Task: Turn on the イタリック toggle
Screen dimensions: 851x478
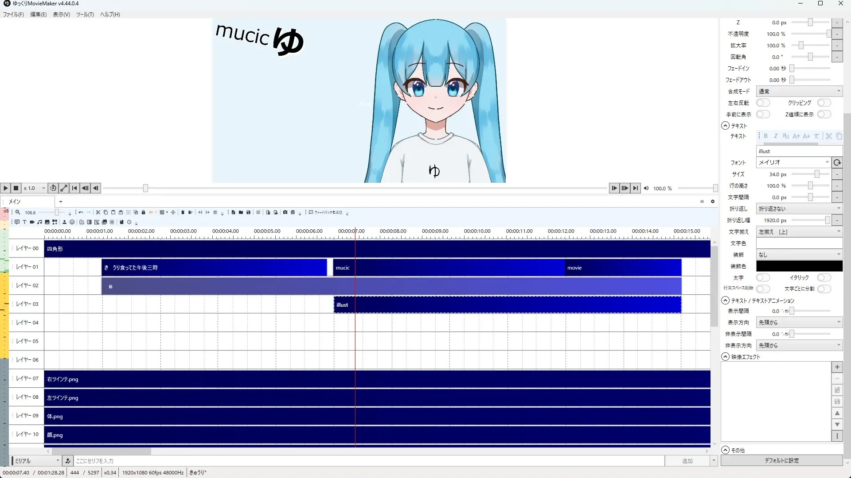Action: coord(824,278)
